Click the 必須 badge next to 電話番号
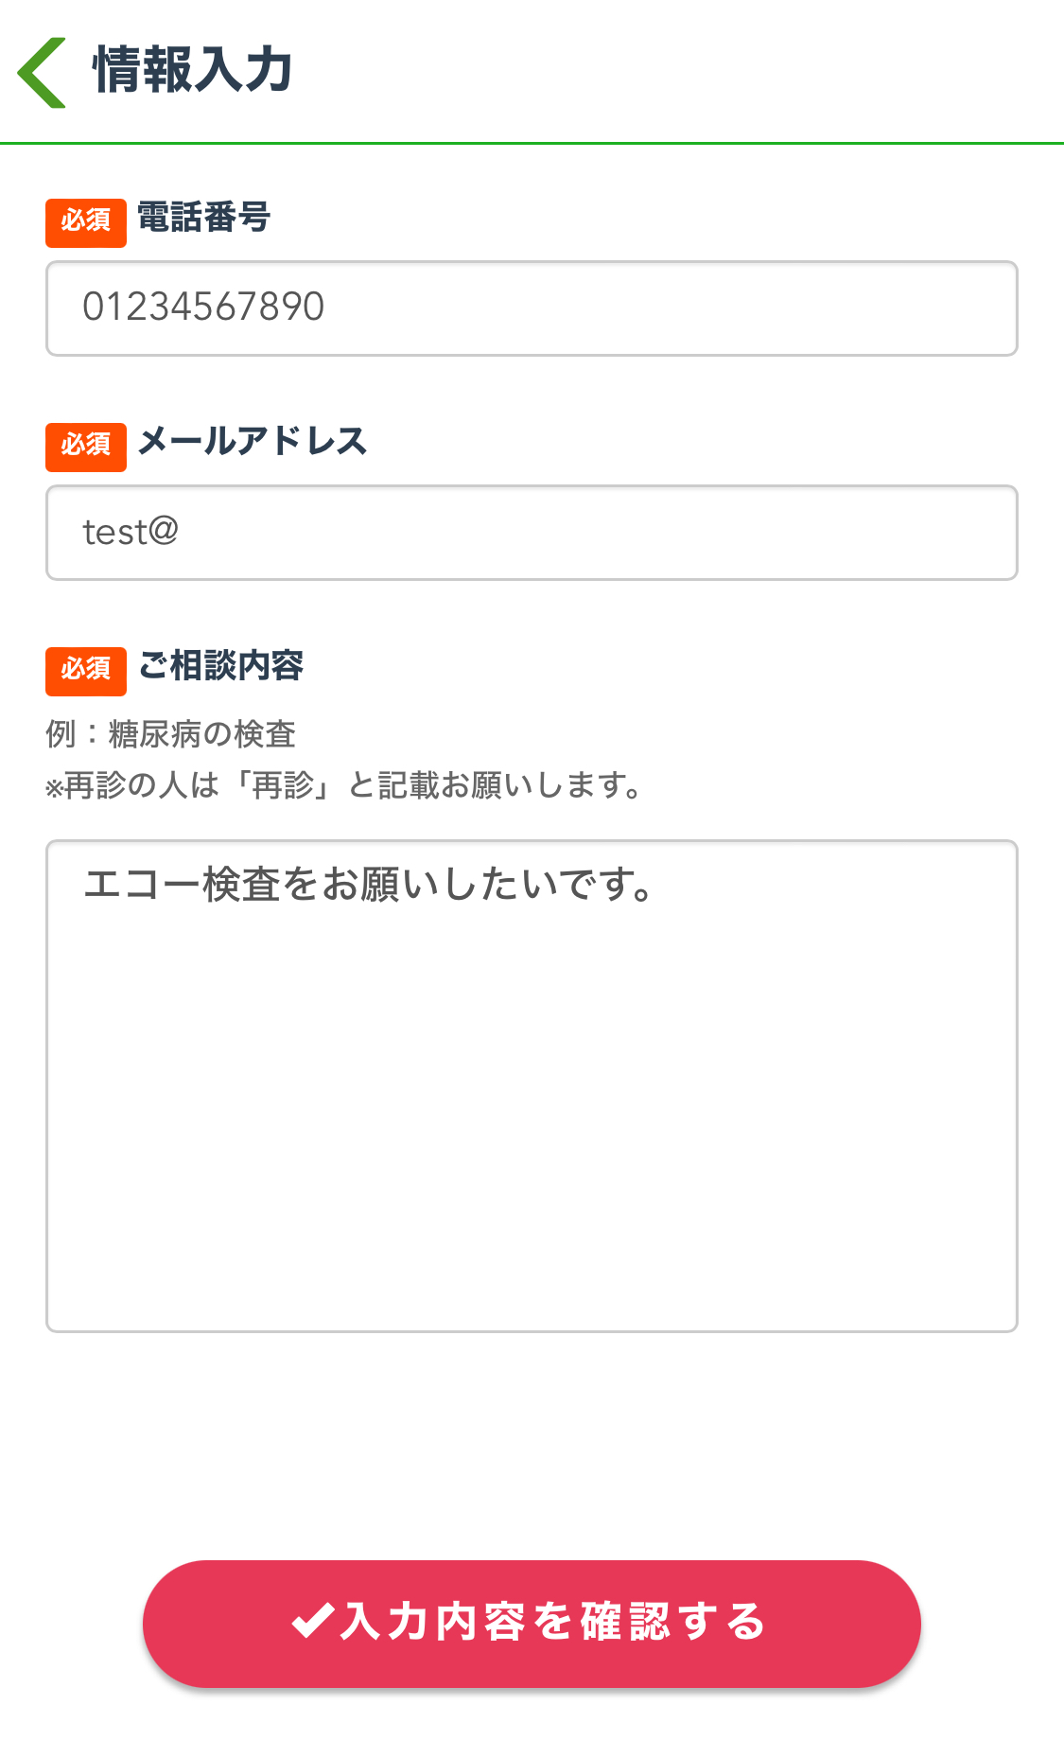Image resolution: width=1064 pixels, height=1740 pixels. tap(85, 223)
